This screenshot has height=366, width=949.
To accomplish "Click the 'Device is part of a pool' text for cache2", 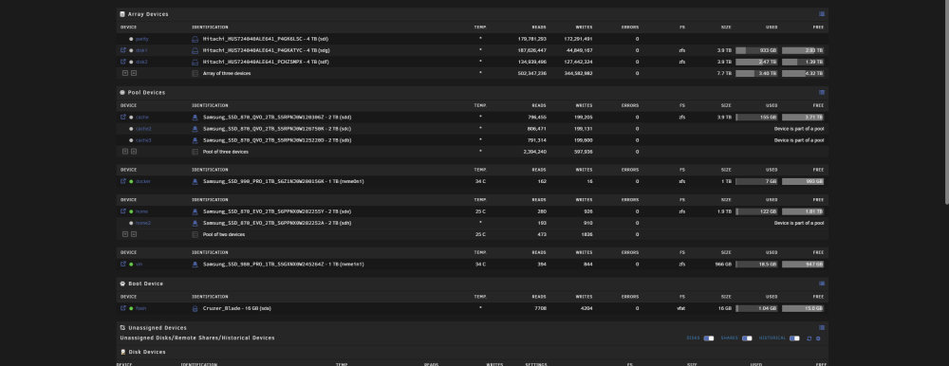I will 799,128.
